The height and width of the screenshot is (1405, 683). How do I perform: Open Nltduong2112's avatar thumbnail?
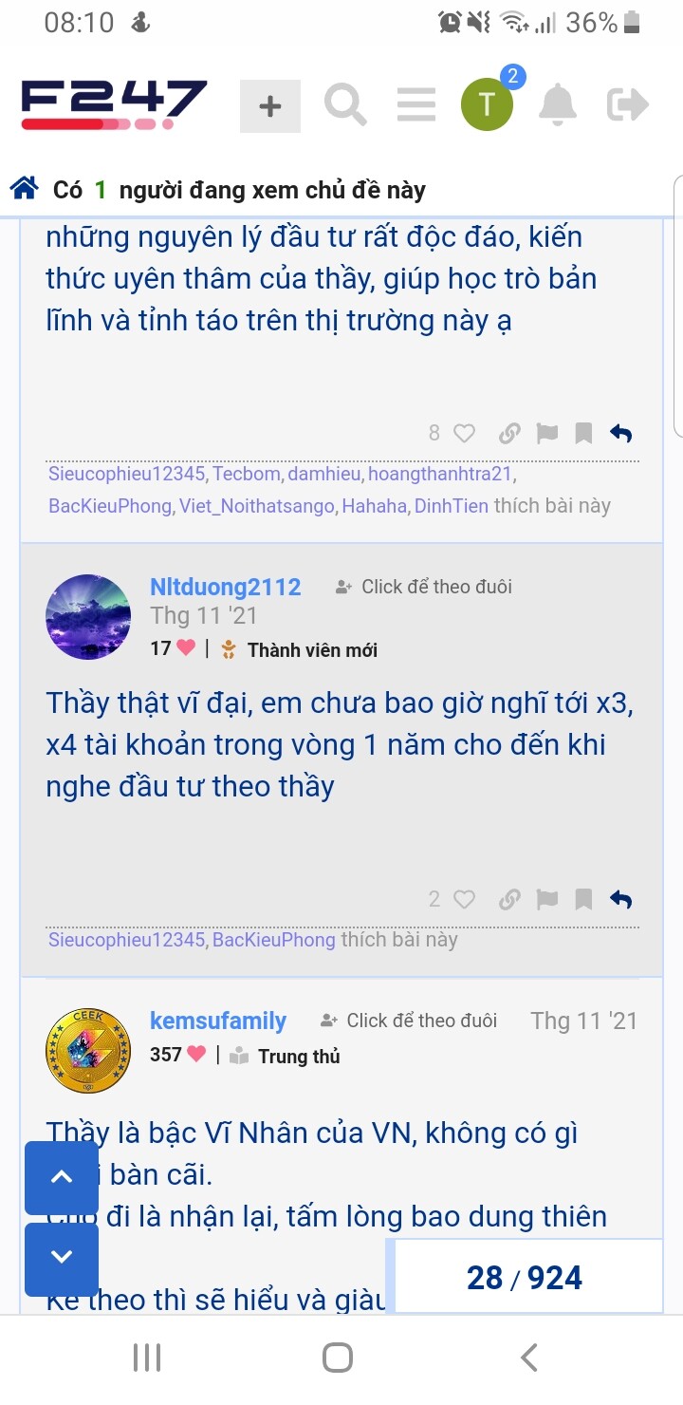point(88,617)
